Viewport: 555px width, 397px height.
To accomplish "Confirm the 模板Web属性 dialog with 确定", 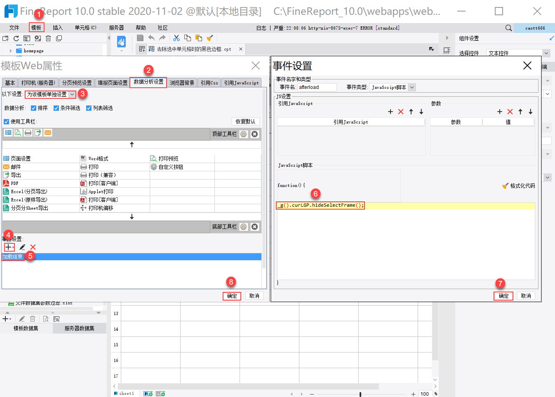I will click(x=232, y=296).
